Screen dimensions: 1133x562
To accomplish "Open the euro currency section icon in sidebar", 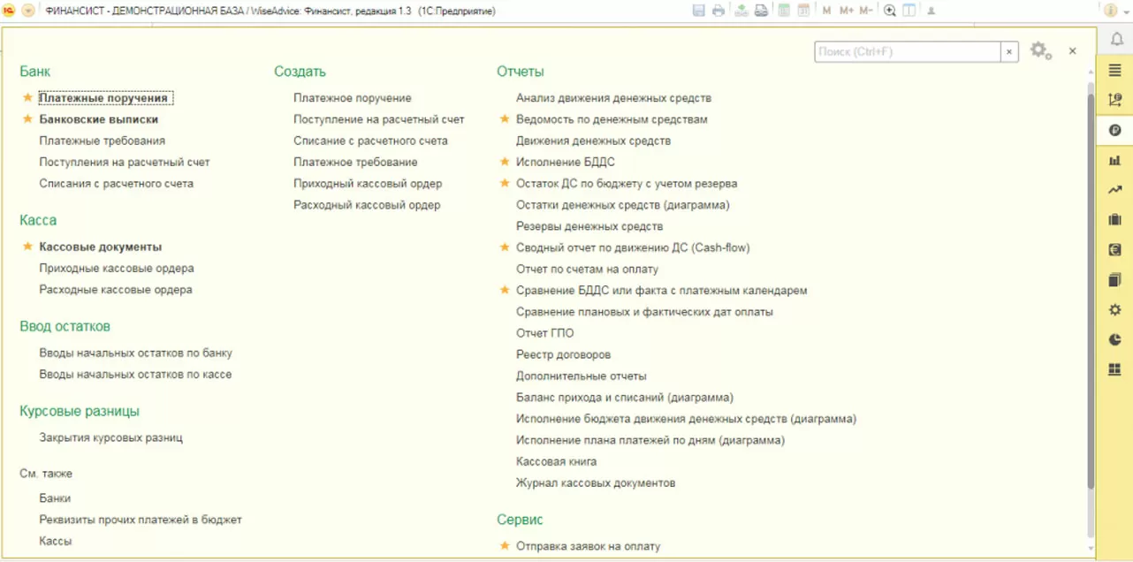I will (1114, 249).
